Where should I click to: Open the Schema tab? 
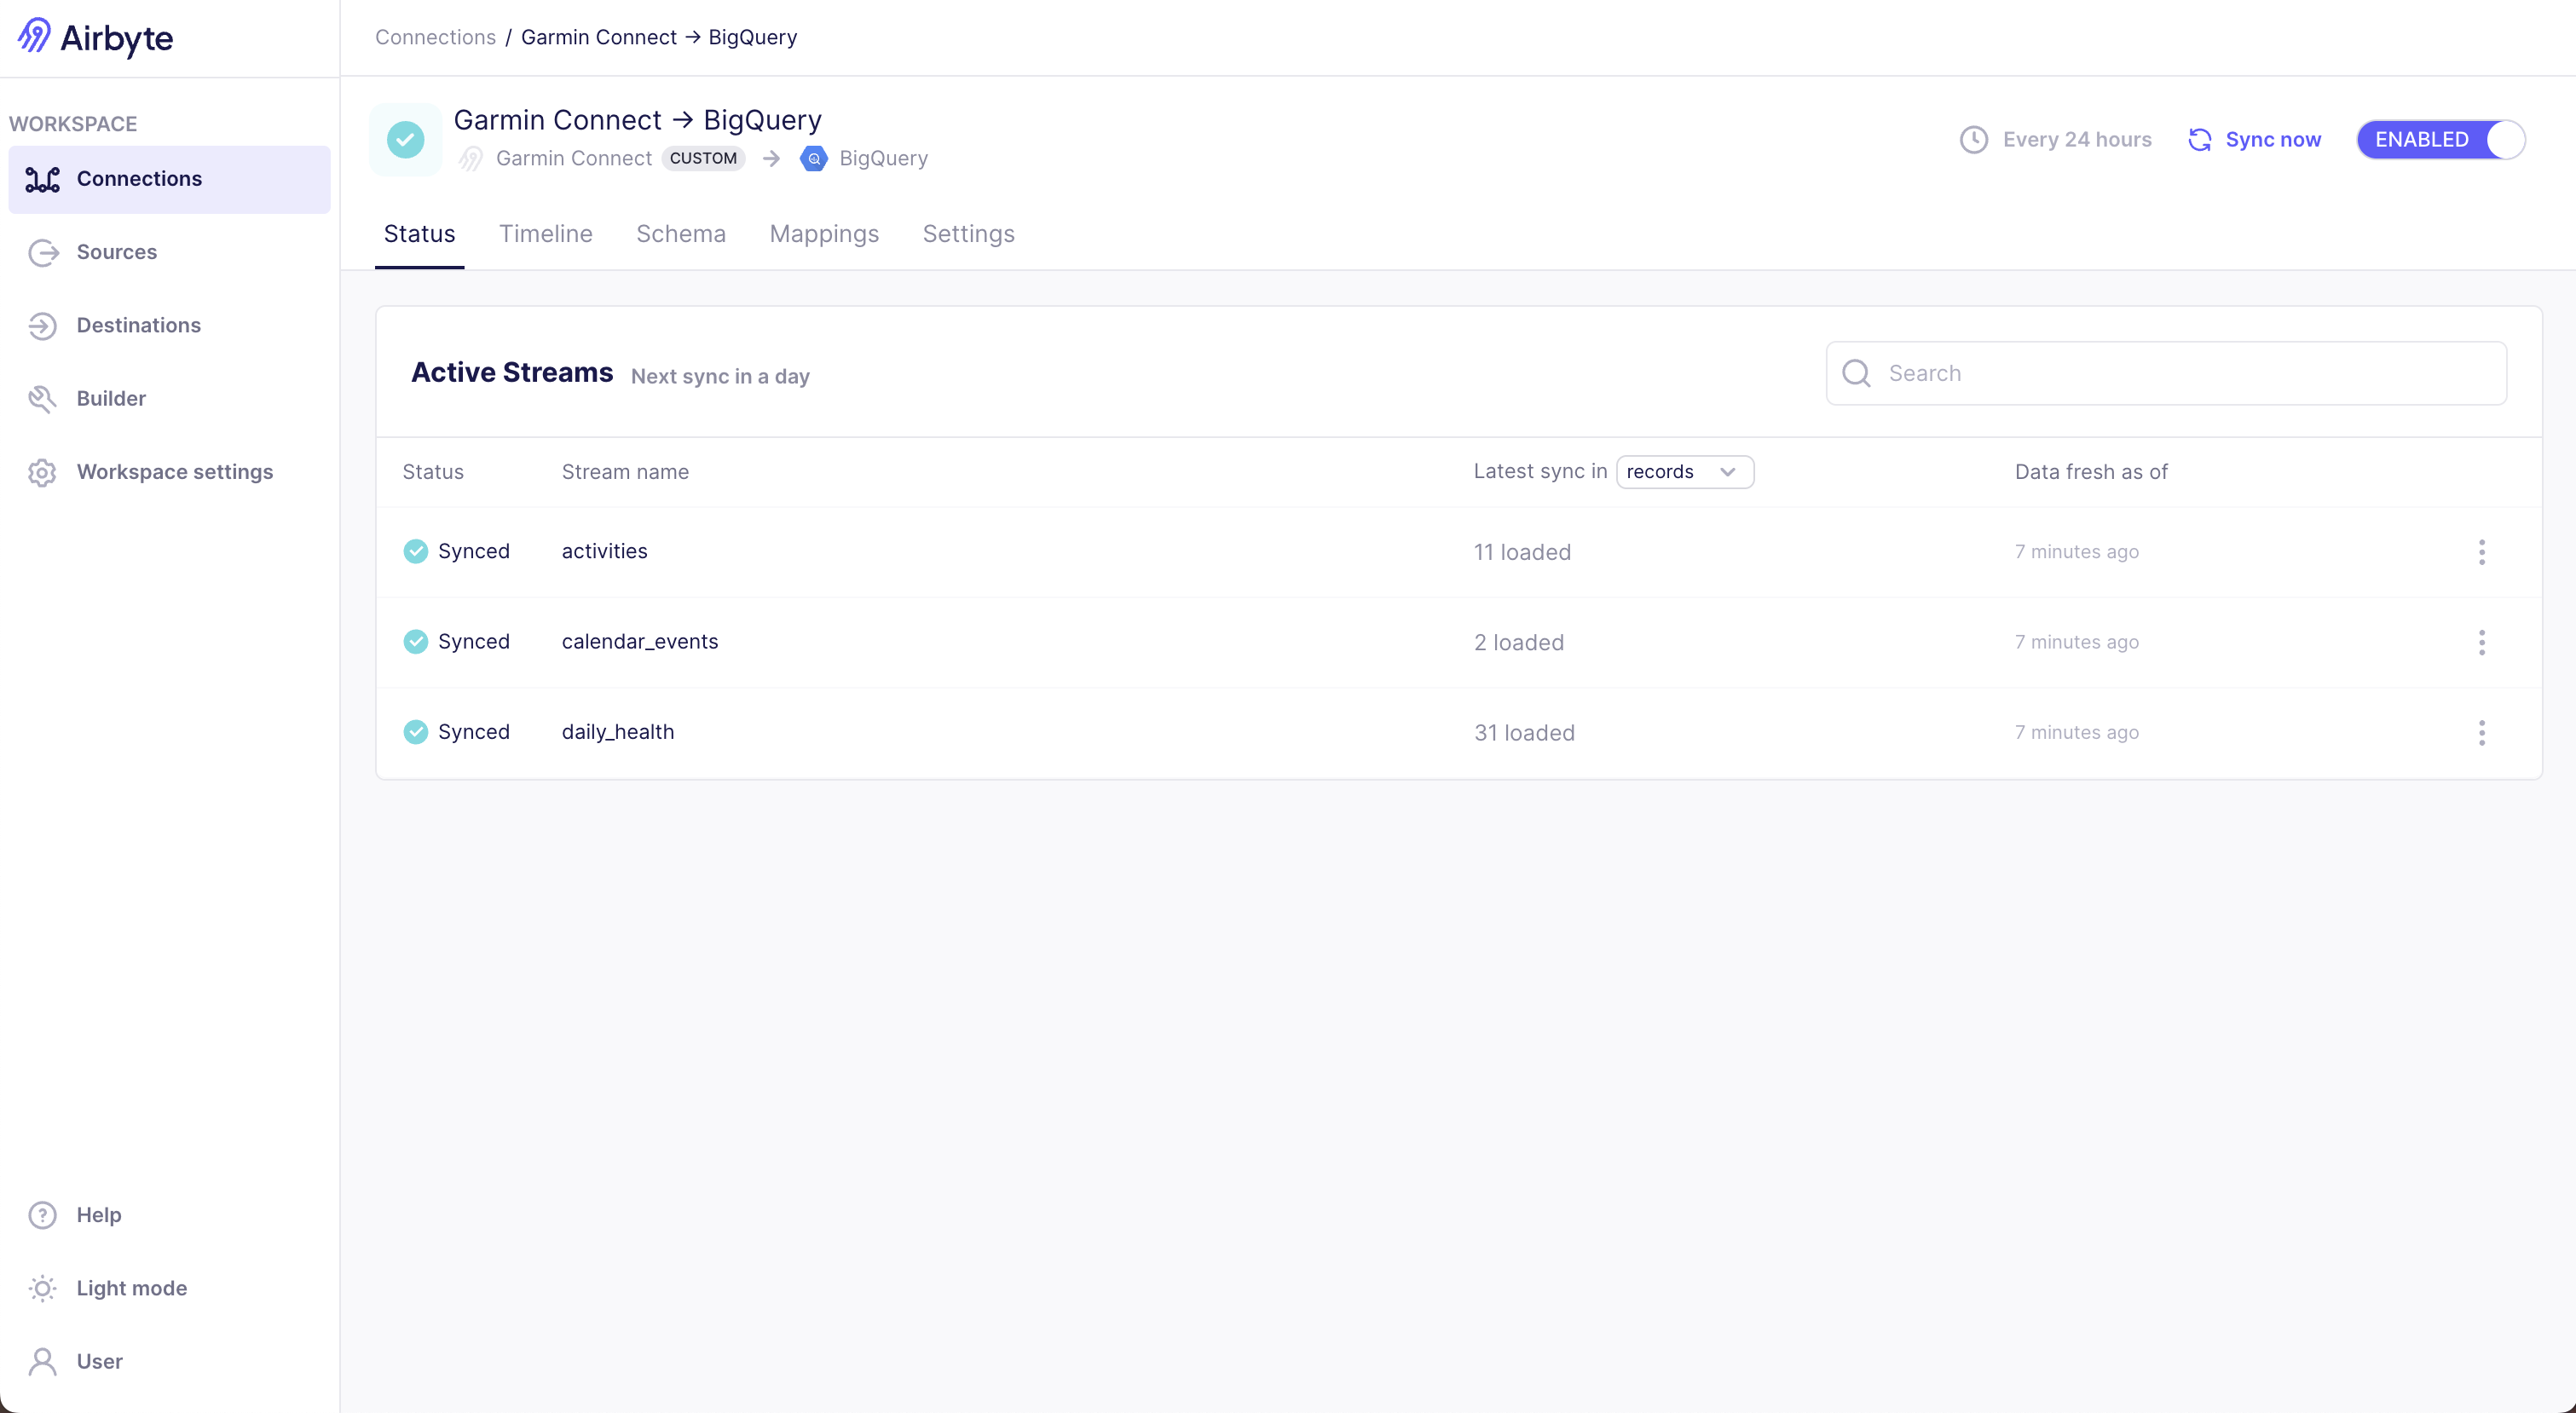click(x=681, y=234)
